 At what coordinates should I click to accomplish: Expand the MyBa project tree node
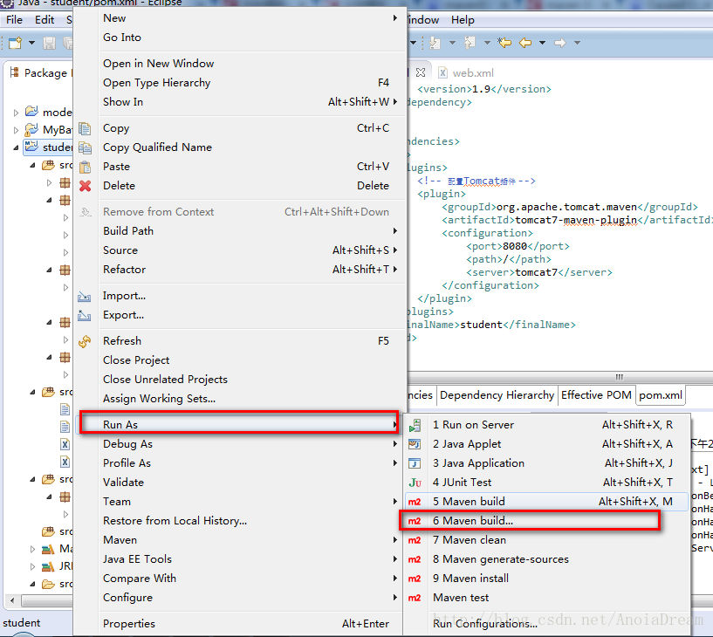[x=16, y=130]
